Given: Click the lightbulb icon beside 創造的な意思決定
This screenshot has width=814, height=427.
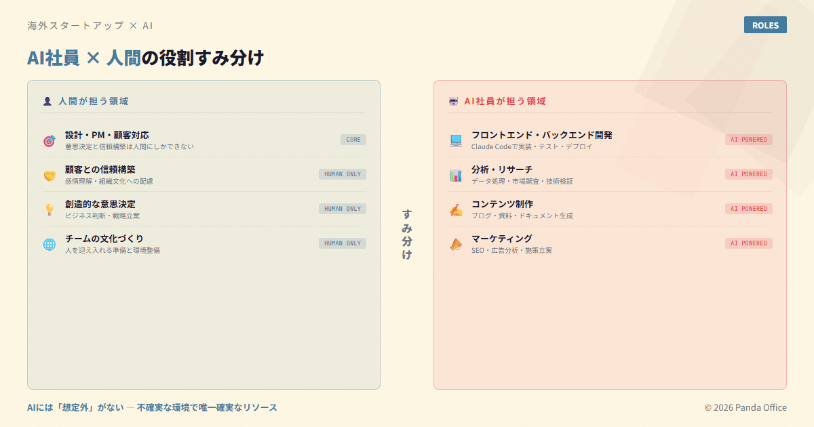Looking at the screenshot, I should click(50, 209).
